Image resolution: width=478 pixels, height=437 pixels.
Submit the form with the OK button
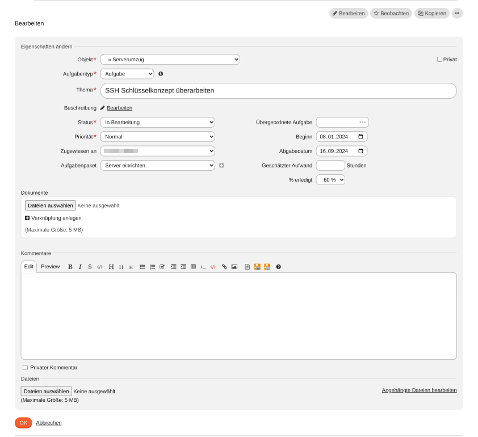click(23, 423)
